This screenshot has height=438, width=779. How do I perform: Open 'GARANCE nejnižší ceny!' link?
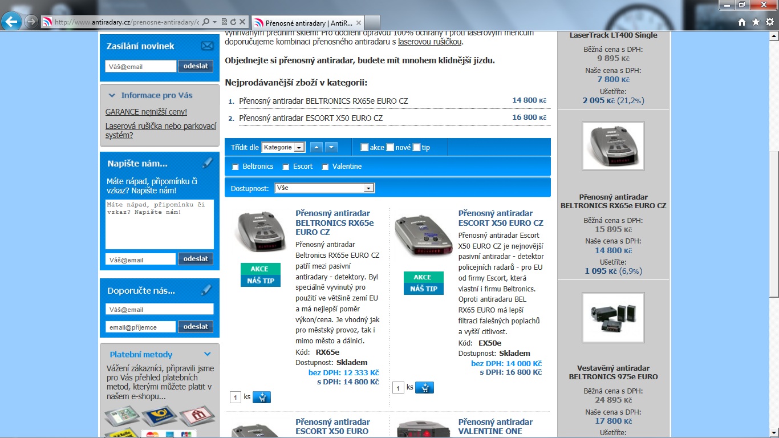tap(146, 112)
